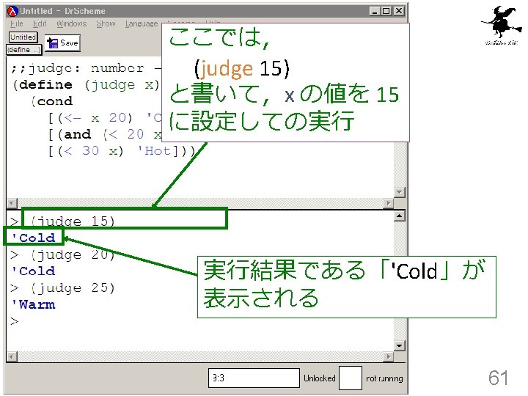Click the [(< 30 x) 'Hot]) clause
Viewport: 528px width, 396px height.
point(122,150)
